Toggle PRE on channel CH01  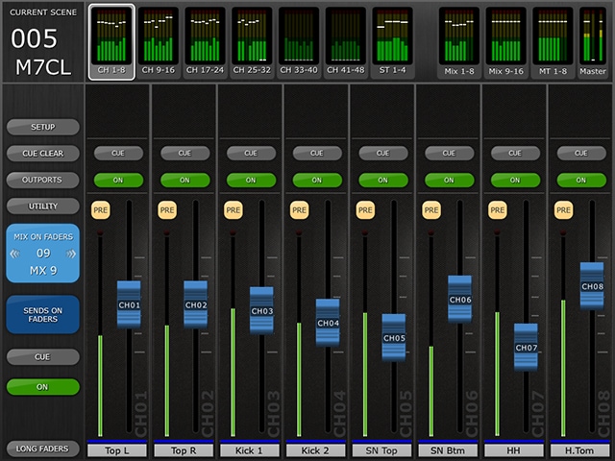[x=100, y=208]
